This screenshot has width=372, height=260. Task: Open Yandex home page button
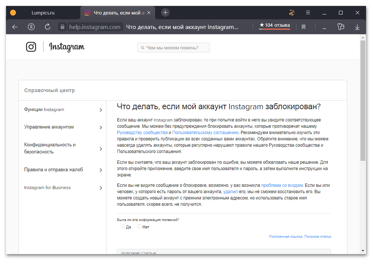(31, 27)
